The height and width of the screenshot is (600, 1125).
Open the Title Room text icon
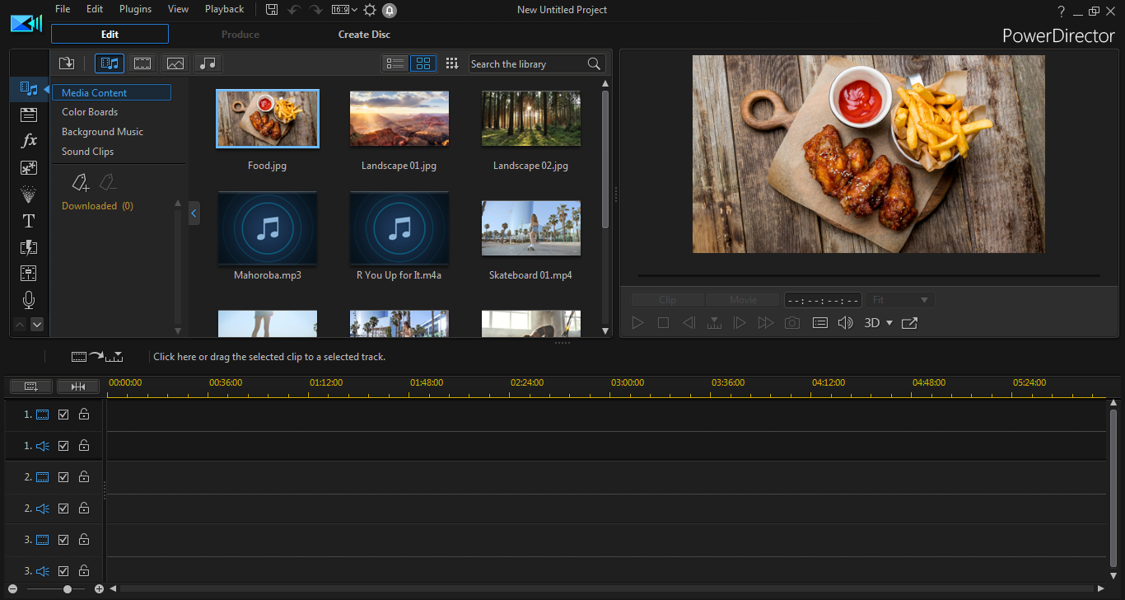pyautogui.click(x=29, y=221)
